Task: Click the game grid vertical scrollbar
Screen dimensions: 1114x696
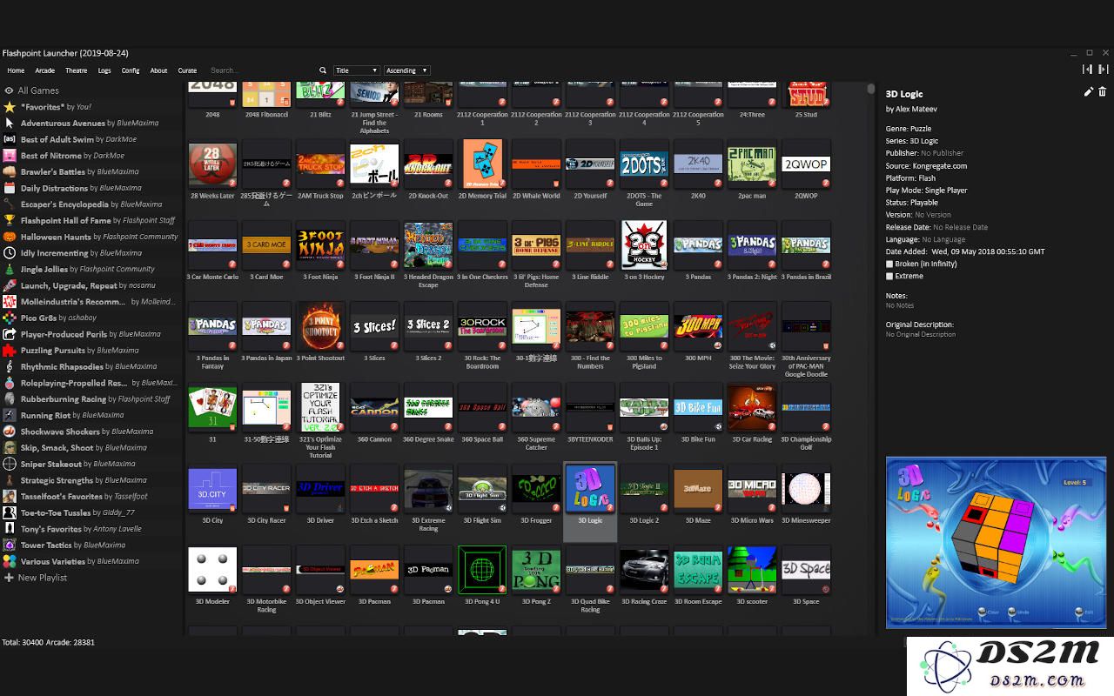Action: coord(871,90)
